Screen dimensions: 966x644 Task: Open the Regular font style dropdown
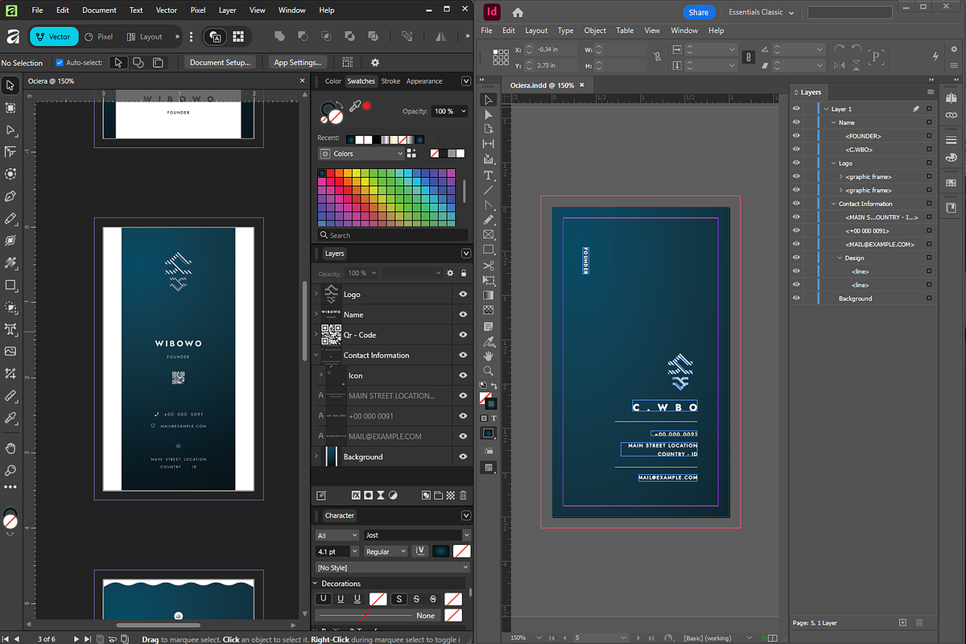coord(386,551)
